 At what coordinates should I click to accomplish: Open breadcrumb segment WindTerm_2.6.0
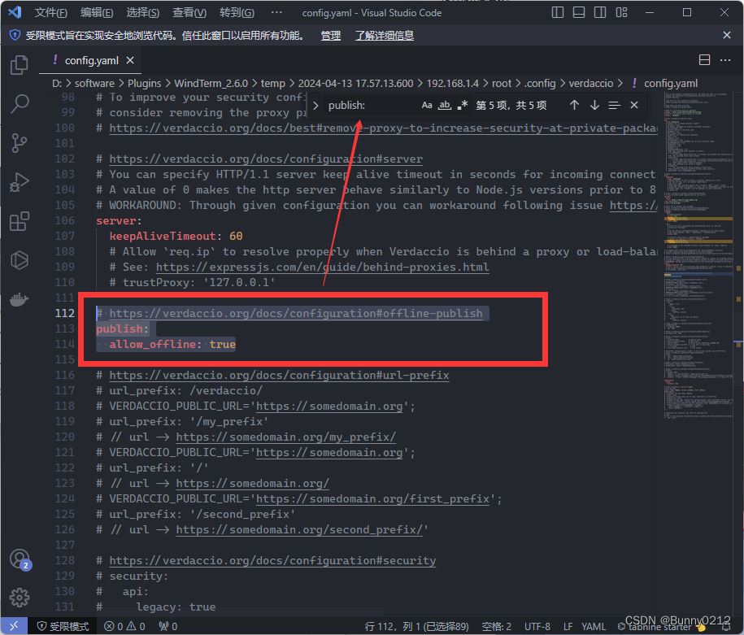click(x=211, y=84)
